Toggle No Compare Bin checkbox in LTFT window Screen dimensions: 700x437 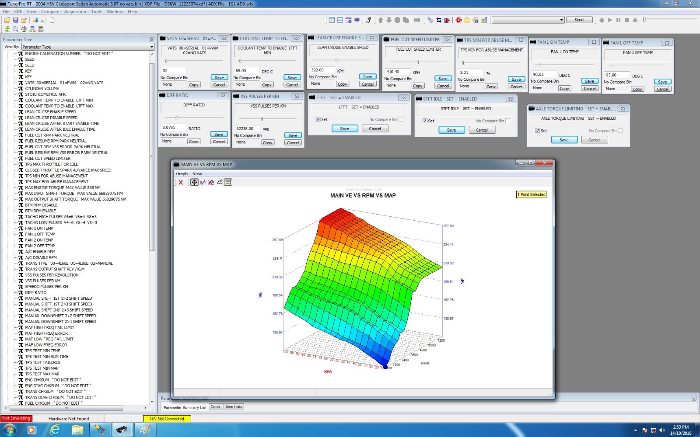[401, 119]
